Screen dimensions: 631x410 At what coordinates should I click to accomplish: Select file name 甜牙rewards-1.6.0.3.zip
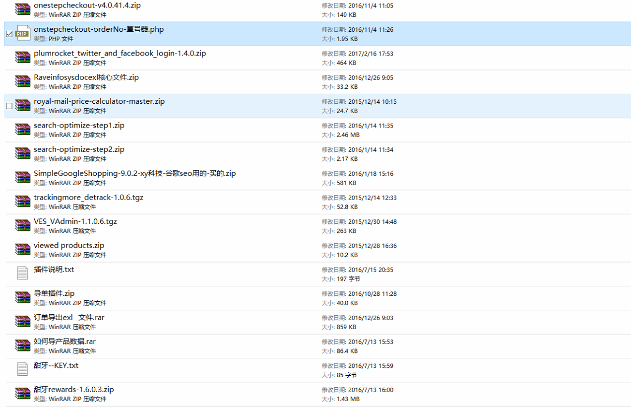[x=74, y=390]
